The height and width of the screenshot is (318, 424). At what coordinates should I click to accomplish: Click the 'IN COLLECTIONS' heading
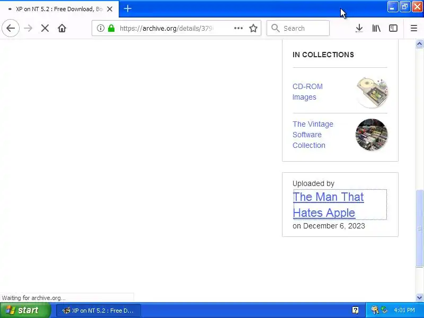(x=323, y=55)
